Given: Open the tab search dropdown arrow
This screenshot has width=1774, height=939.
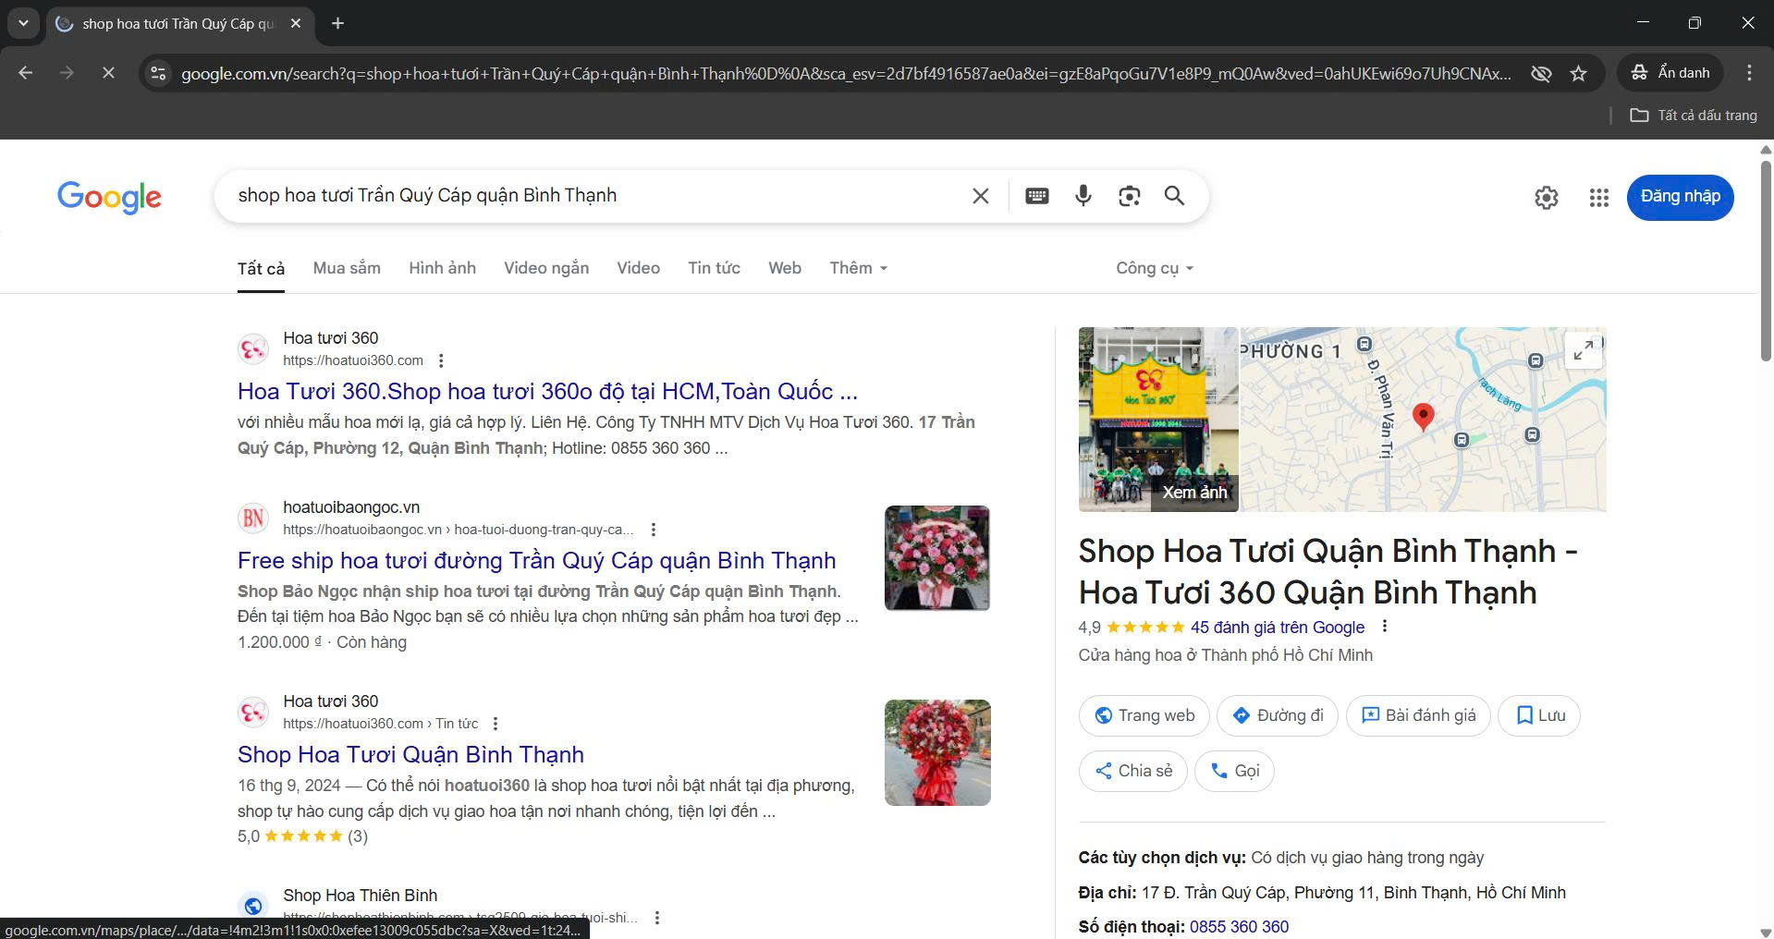Looking at the screenshot, I should point(23,23).
